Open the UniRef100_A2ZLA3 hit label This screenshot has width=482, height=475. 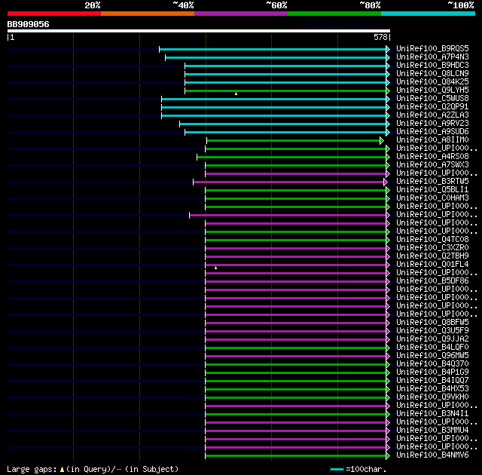[432, 115]
